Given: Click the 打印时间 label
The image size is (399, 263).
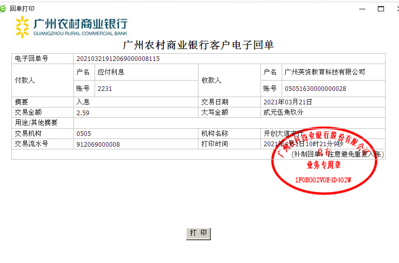Looking at the screenshot, I should [x=214, y=144].
